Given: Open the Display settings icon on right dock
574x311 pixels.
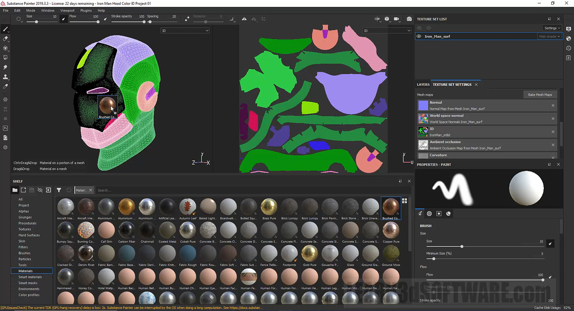Looking at the screenshot, I should click(568, 29).
